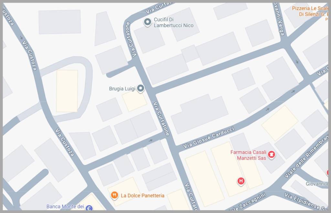Click the partial red marker above the Giovanni label
The width and height of the screenshot is (331, 213).
tap(329, 173)
